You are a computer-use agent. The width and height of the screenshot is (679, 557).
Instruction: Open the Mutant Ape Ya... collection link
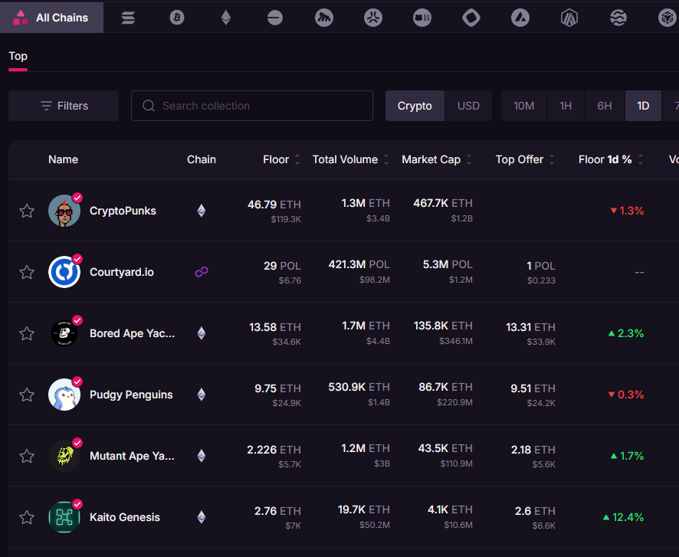point(132,456)
